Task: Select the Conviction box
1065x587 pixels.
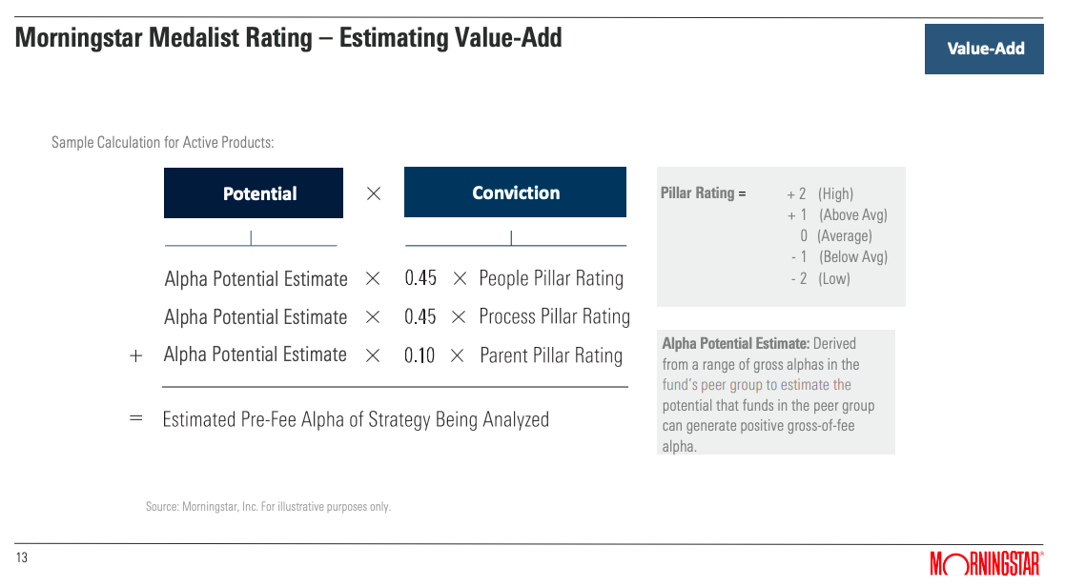Action: click(x=515, y=192)
